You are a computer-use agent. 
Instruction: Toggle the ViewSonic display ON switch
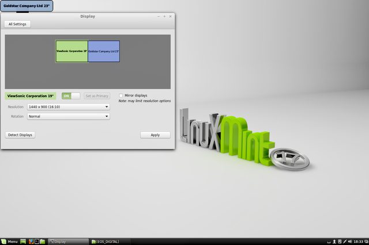tap(71, 95)
